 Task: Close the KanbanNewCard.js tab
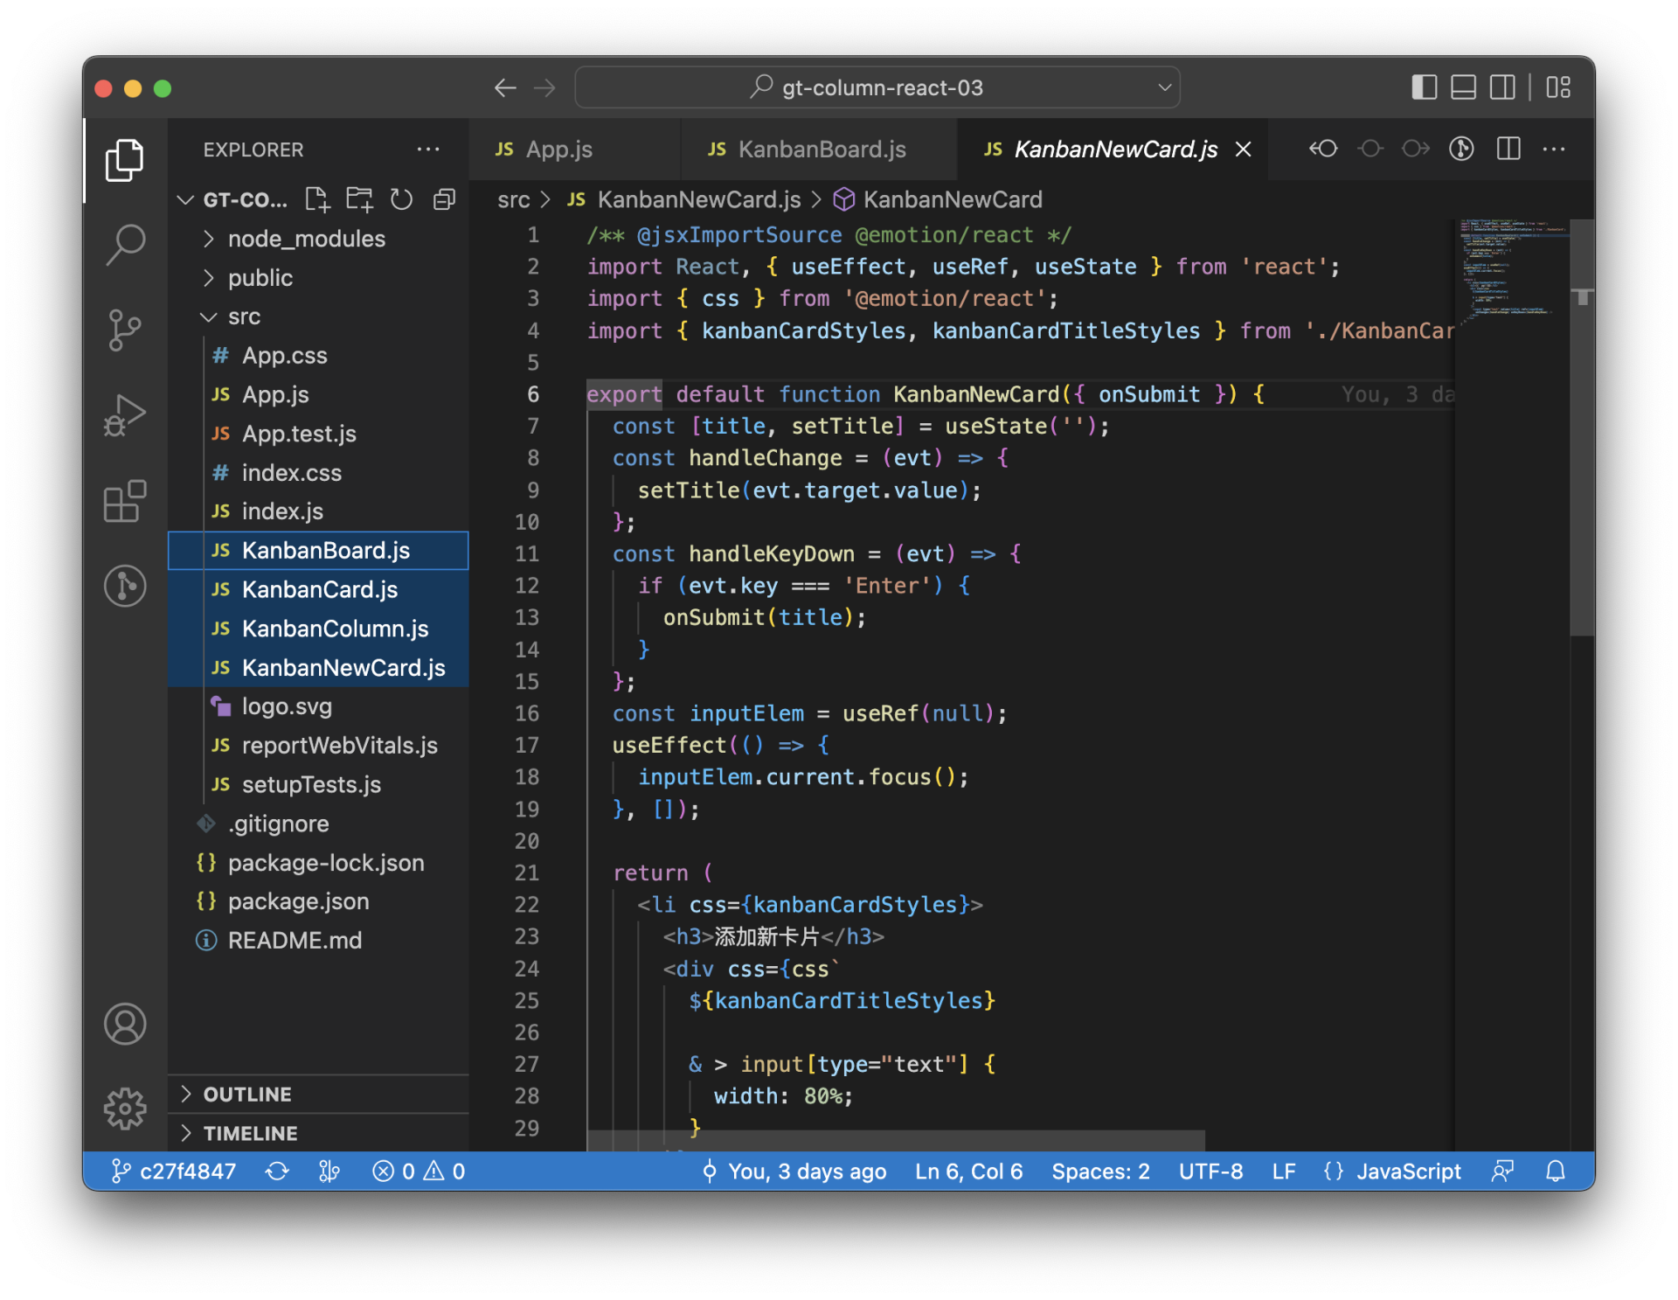[1243, 149]
